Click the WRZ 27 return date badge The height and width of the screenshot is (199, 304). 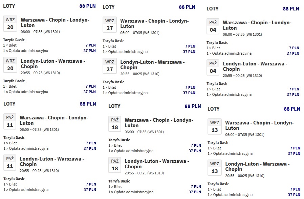110,66
